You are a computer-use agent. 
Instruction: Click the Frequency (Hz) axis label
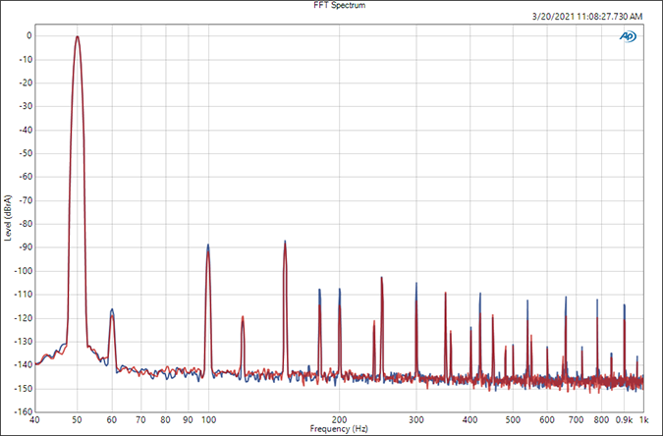pos(339,429)
